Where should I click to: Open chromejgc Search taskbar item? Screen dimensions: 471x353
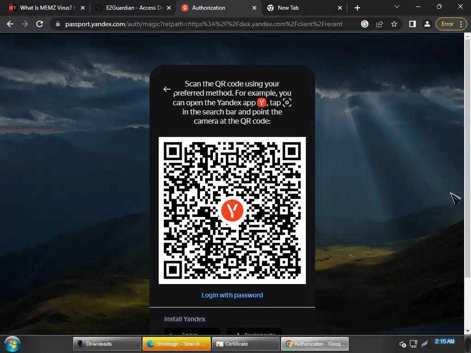coord(177,344)
